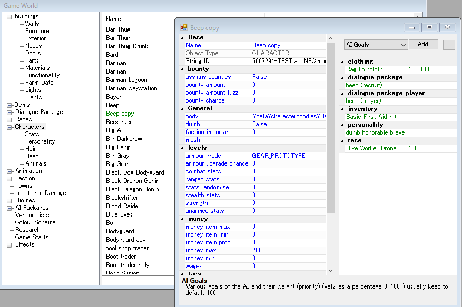
Task: Select Stats under Characters
Action: [32, 134]
